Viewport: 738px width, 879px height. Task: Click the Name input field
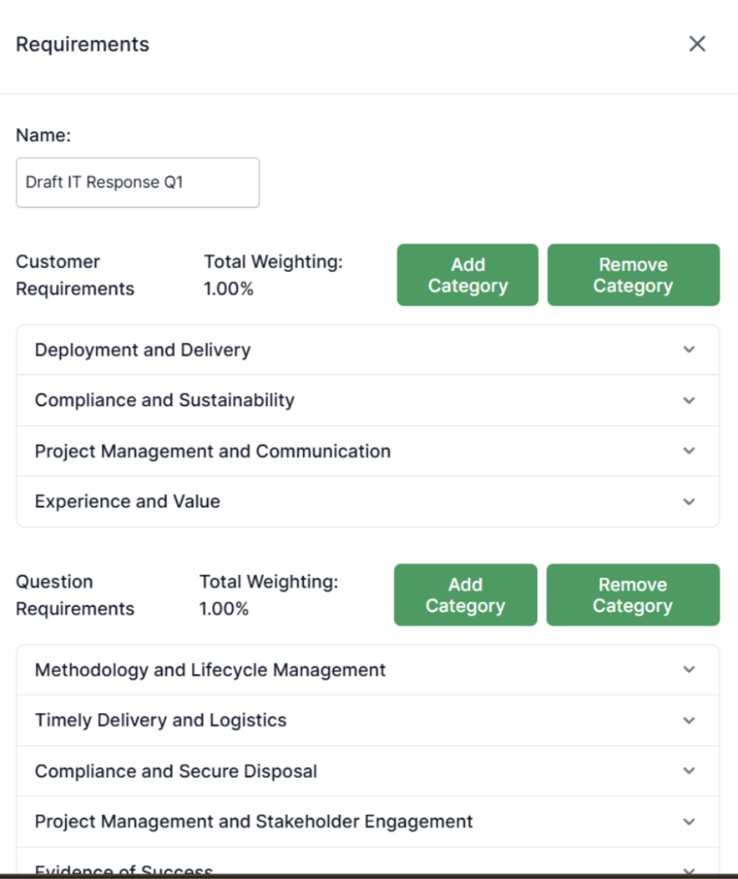(x=137, y=182)
